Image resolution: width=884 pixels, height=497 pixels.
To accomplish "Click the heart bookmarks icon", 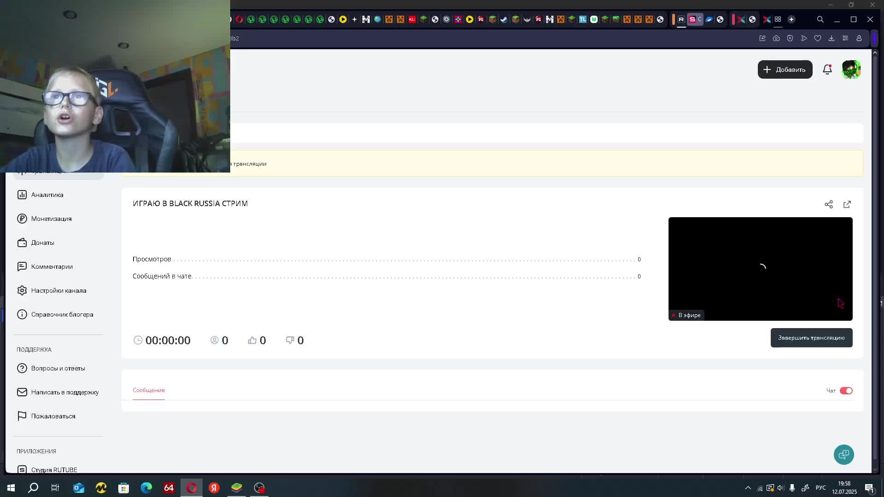I will (x=818, y=39).
